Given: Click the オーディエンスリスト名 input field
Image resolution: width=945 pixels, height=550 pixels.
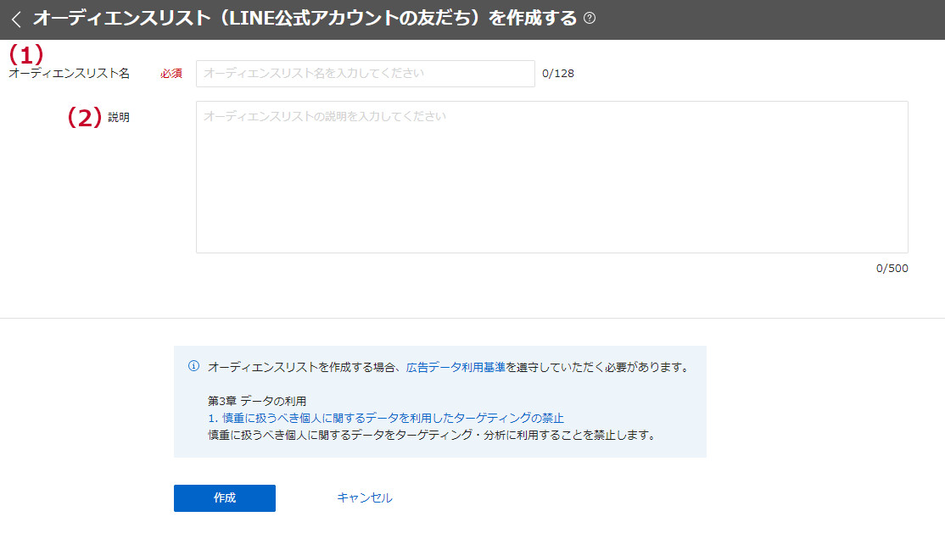Looking at the screenshot, I should (365, 74).
